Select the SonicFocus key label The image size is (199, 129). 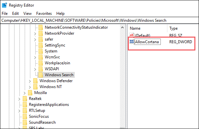[x=39, y=116]
